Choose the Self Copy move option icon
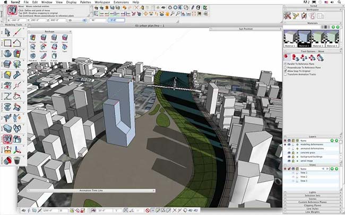Screen dimensions: 345x215 pyautogui.click(x=295, y=58)
